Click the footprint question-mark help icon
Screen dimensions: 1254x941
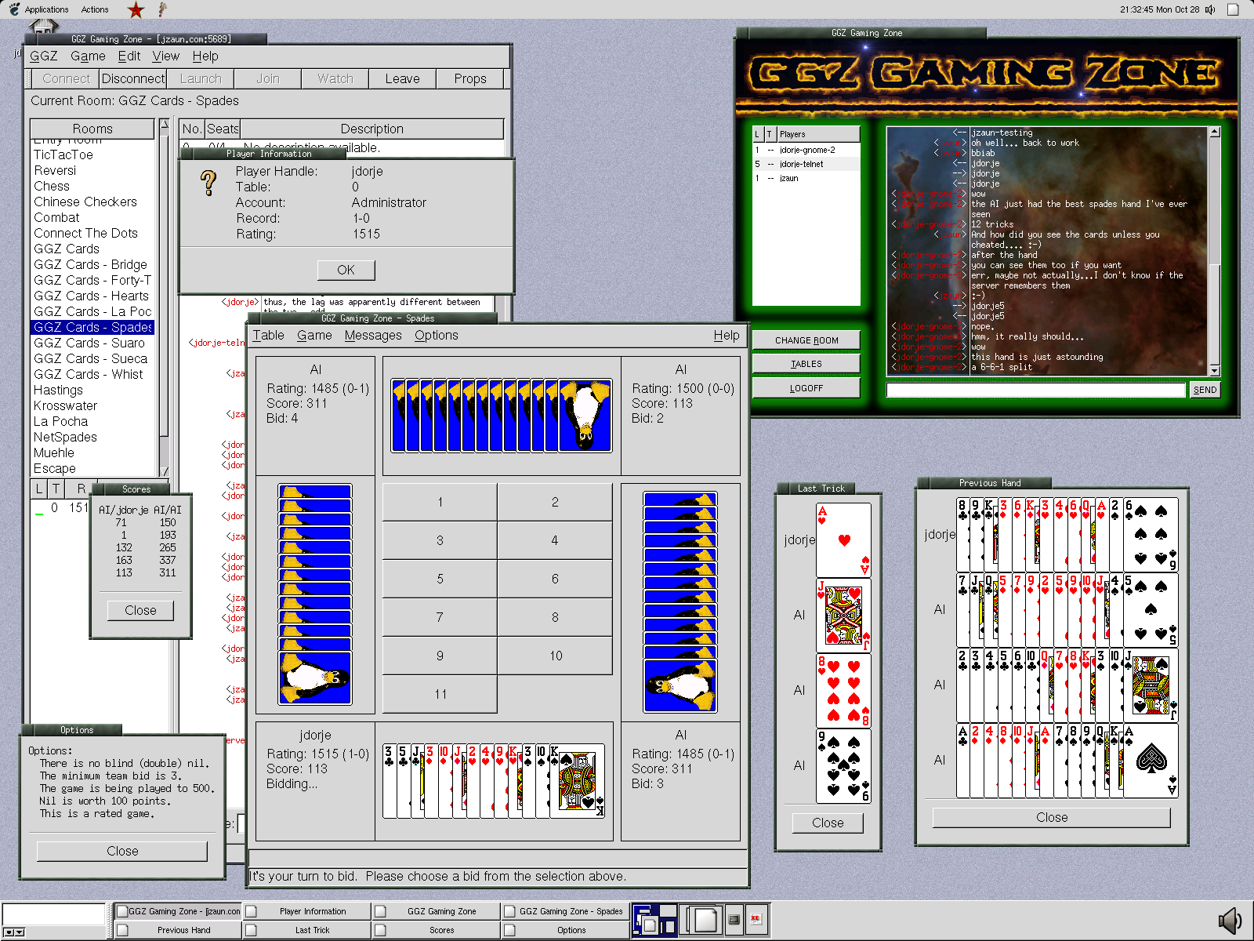click(162, 9)
